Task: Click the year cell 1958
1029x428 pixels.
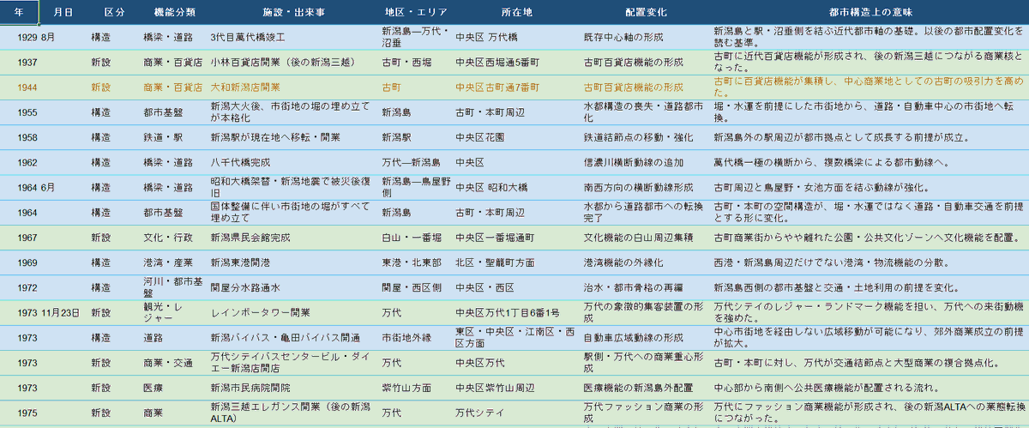Action: [19, 137]
